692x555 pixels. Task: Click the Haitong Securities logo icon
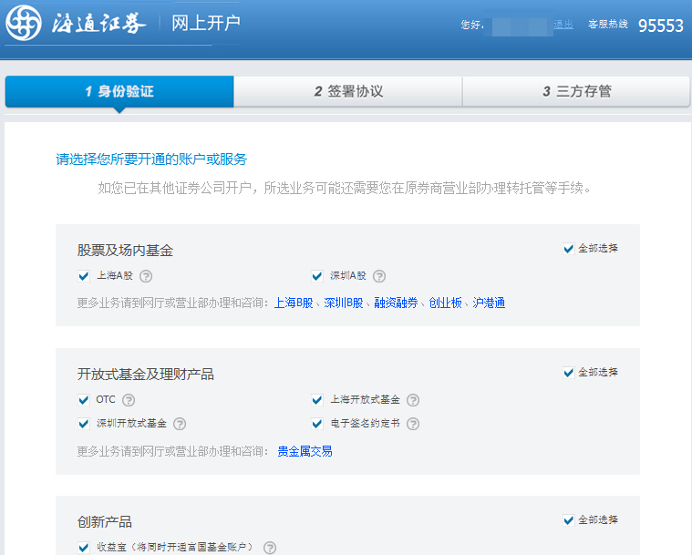click(23, 25)
